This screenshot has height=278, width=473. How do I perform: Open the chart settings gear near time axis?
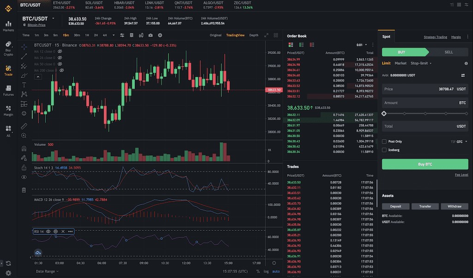tap(274, 263)
